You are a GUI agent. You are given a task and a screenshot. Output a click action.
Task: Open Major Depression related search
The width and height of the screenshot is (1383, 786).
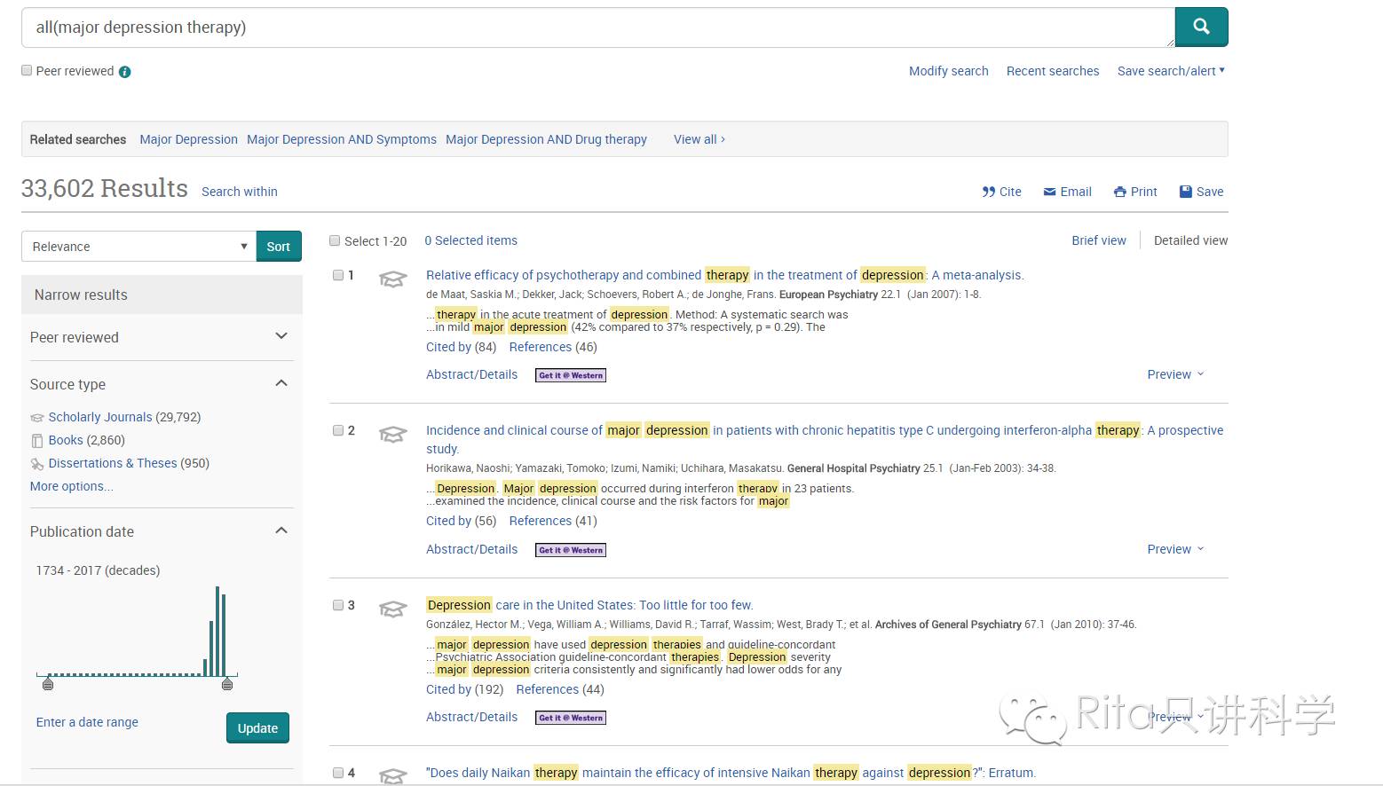click(x=188, y=139)
